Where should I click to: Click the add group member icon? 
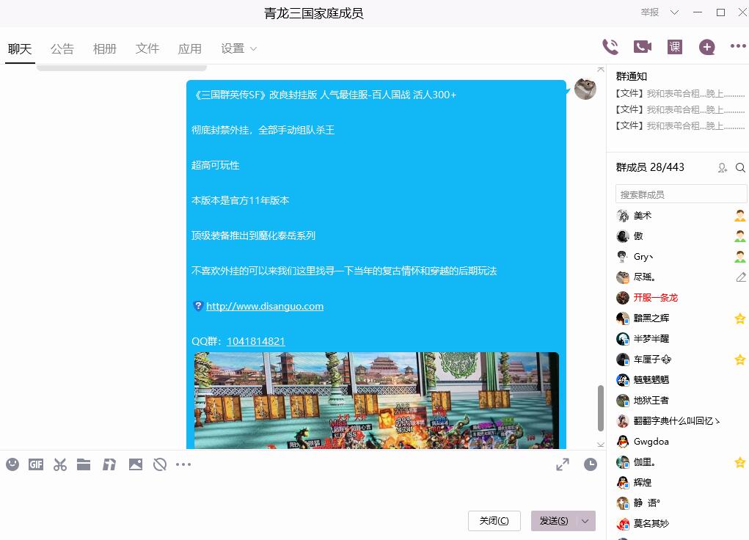click(723, 168)
